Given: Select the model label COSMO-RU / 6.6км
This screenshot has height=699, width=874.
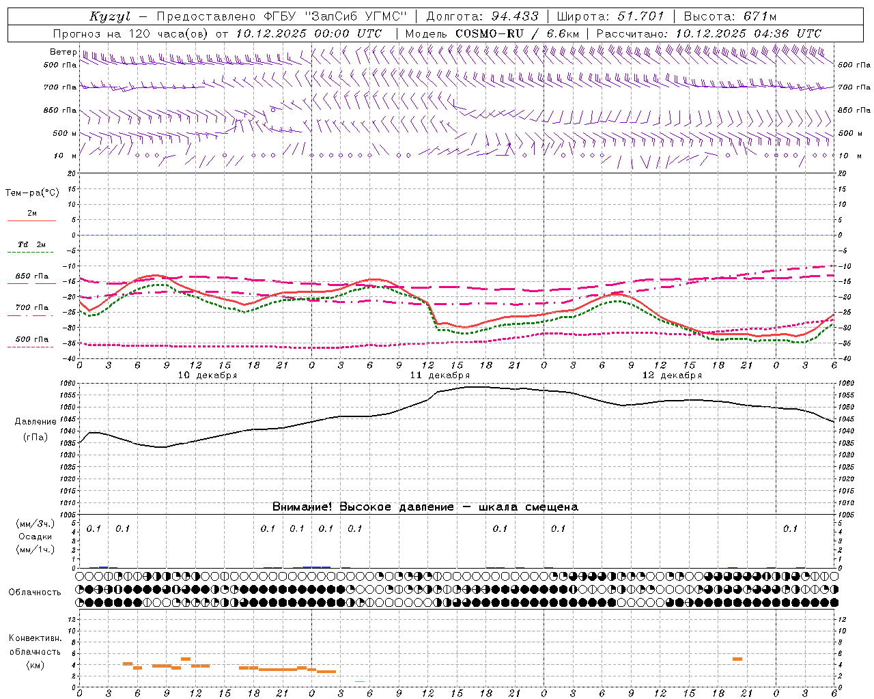Looking at the screenshot, I should coord(517,33).
